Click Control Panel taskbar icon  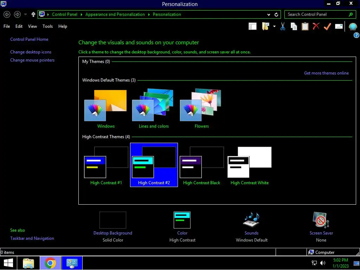point(72,263)
